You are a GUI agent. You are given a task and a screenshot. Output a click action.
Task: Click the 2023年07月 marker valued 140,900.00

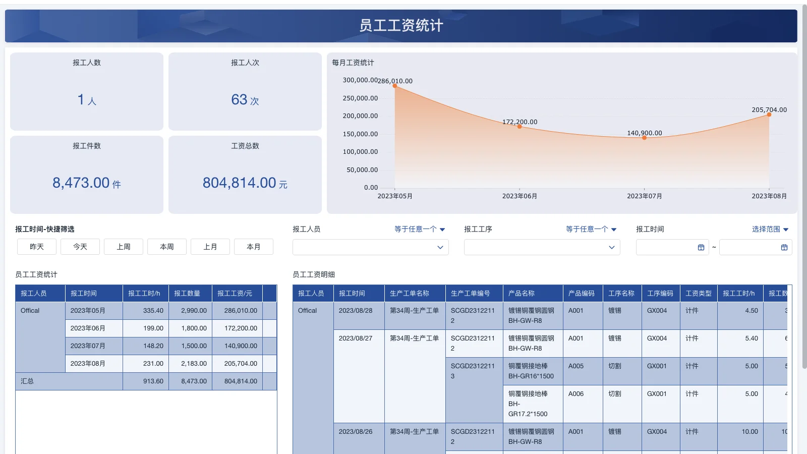[644, 137]
